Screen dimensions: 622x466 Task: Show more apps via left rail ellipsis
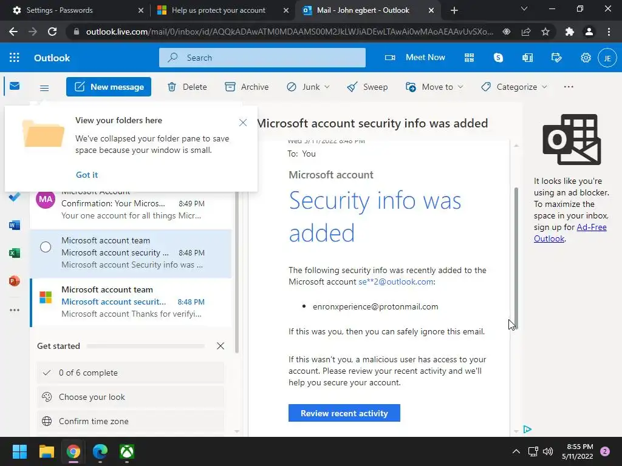(x=15, y=310)
